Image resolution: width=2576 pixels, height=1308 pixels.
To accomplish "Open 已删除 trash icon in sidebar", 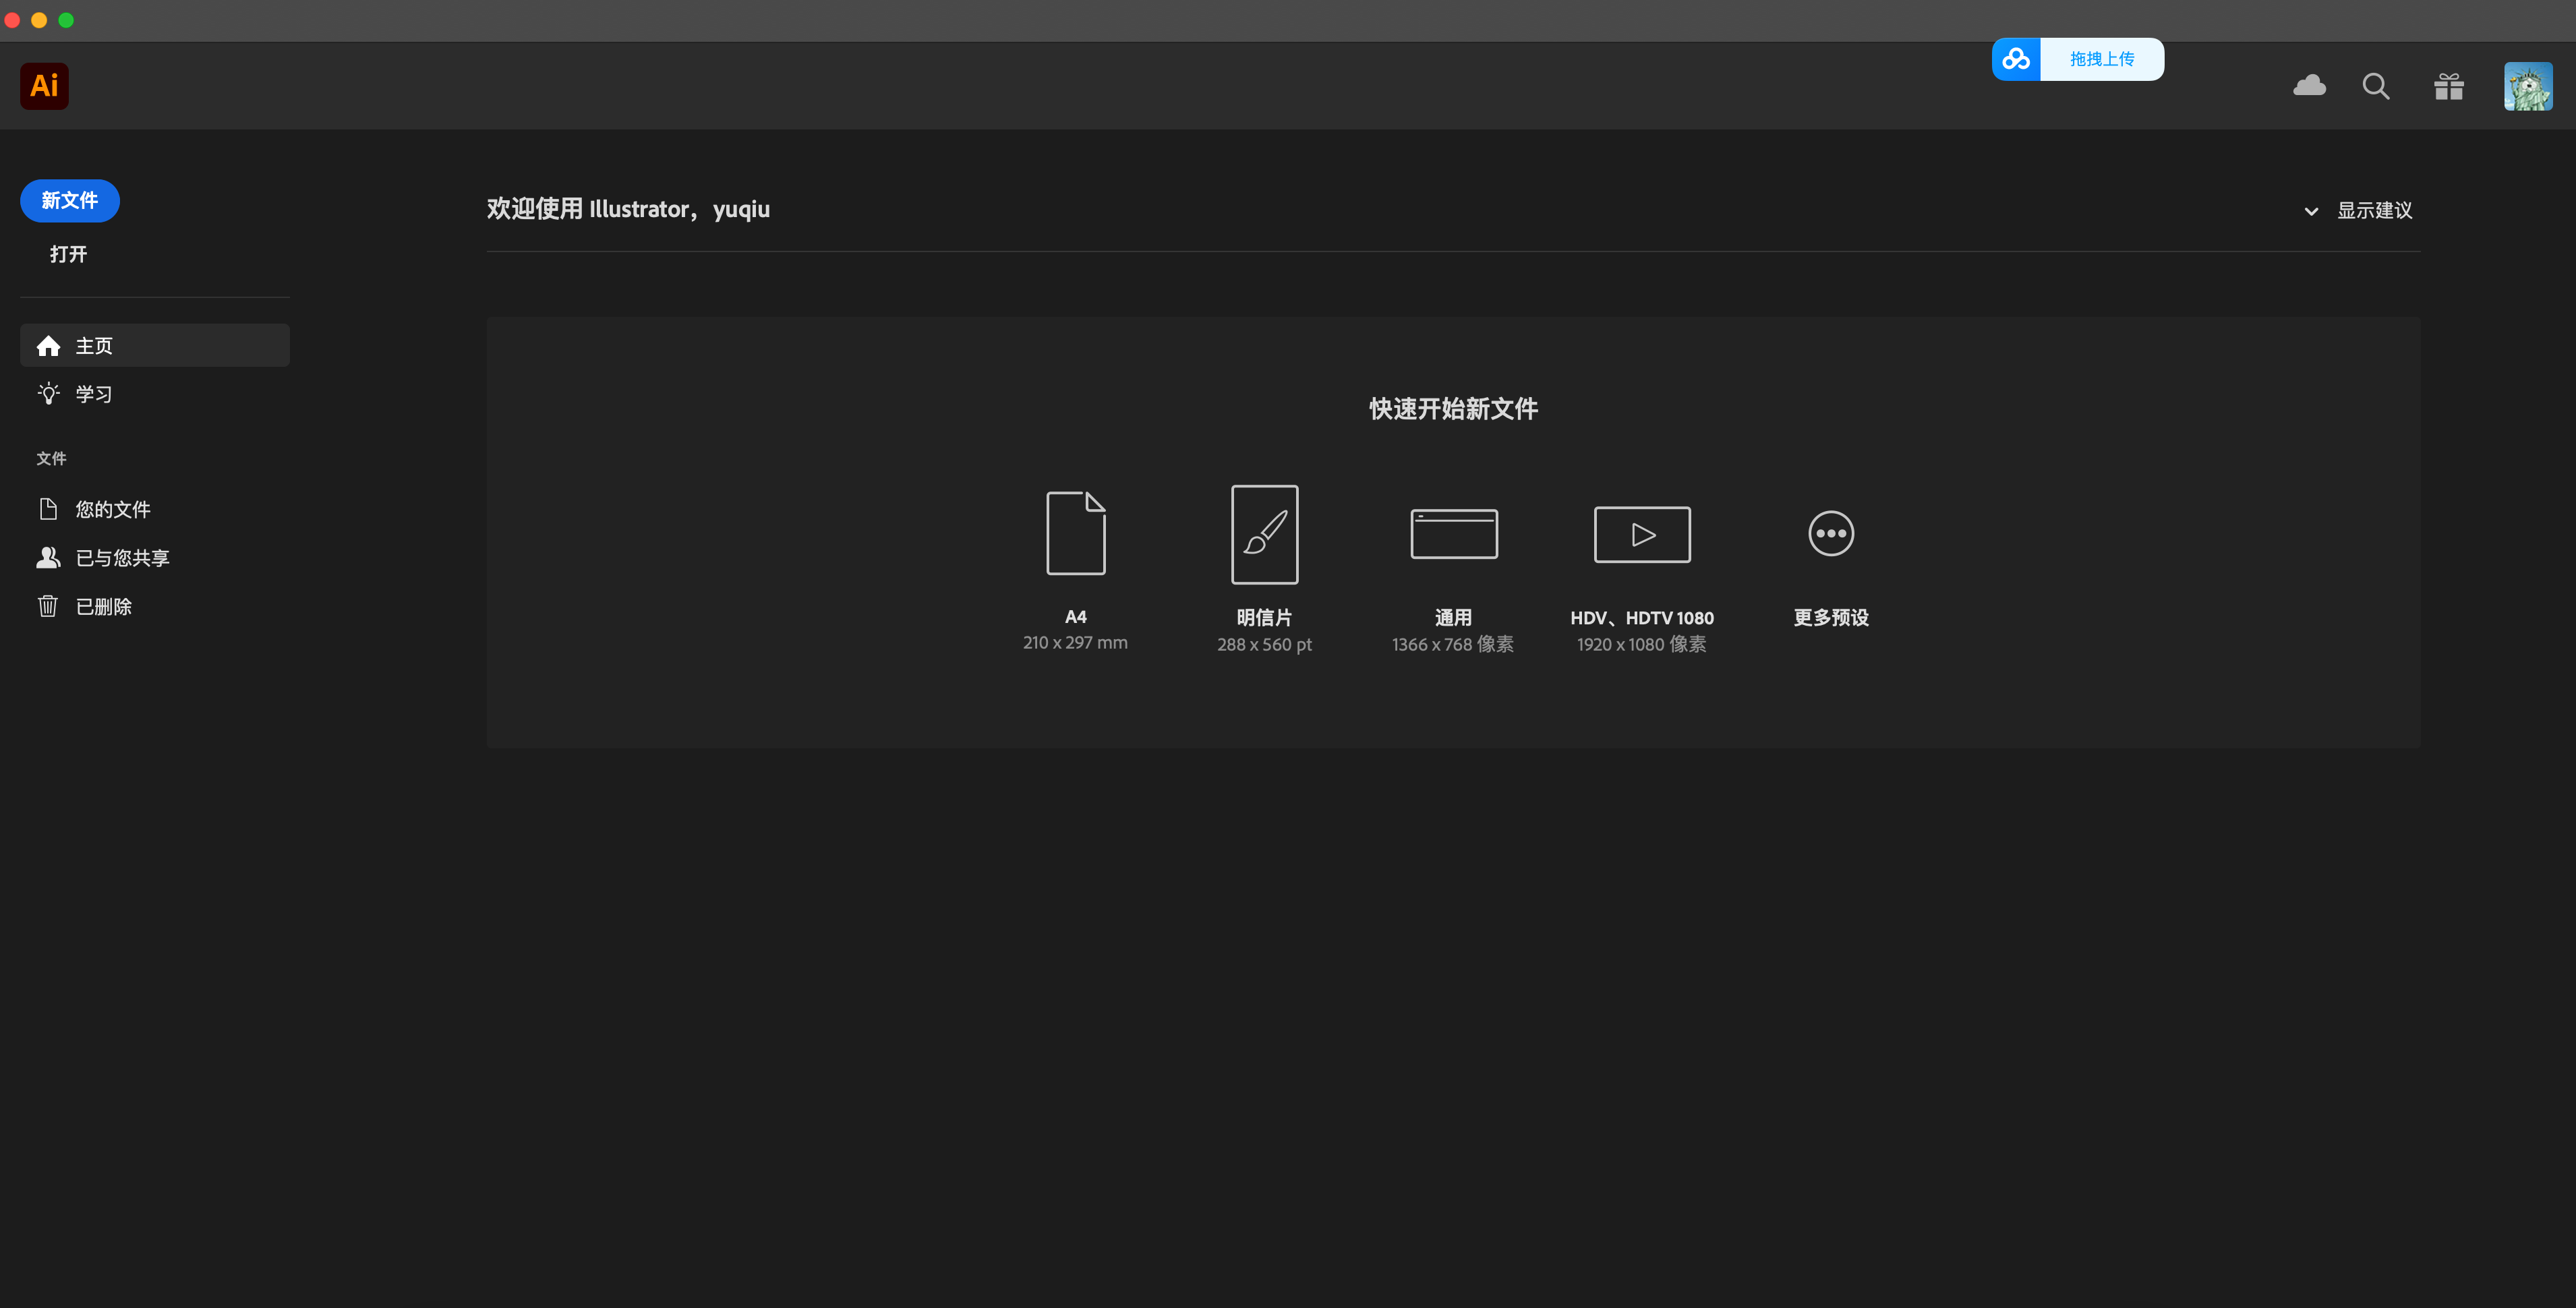I will 47,606.
